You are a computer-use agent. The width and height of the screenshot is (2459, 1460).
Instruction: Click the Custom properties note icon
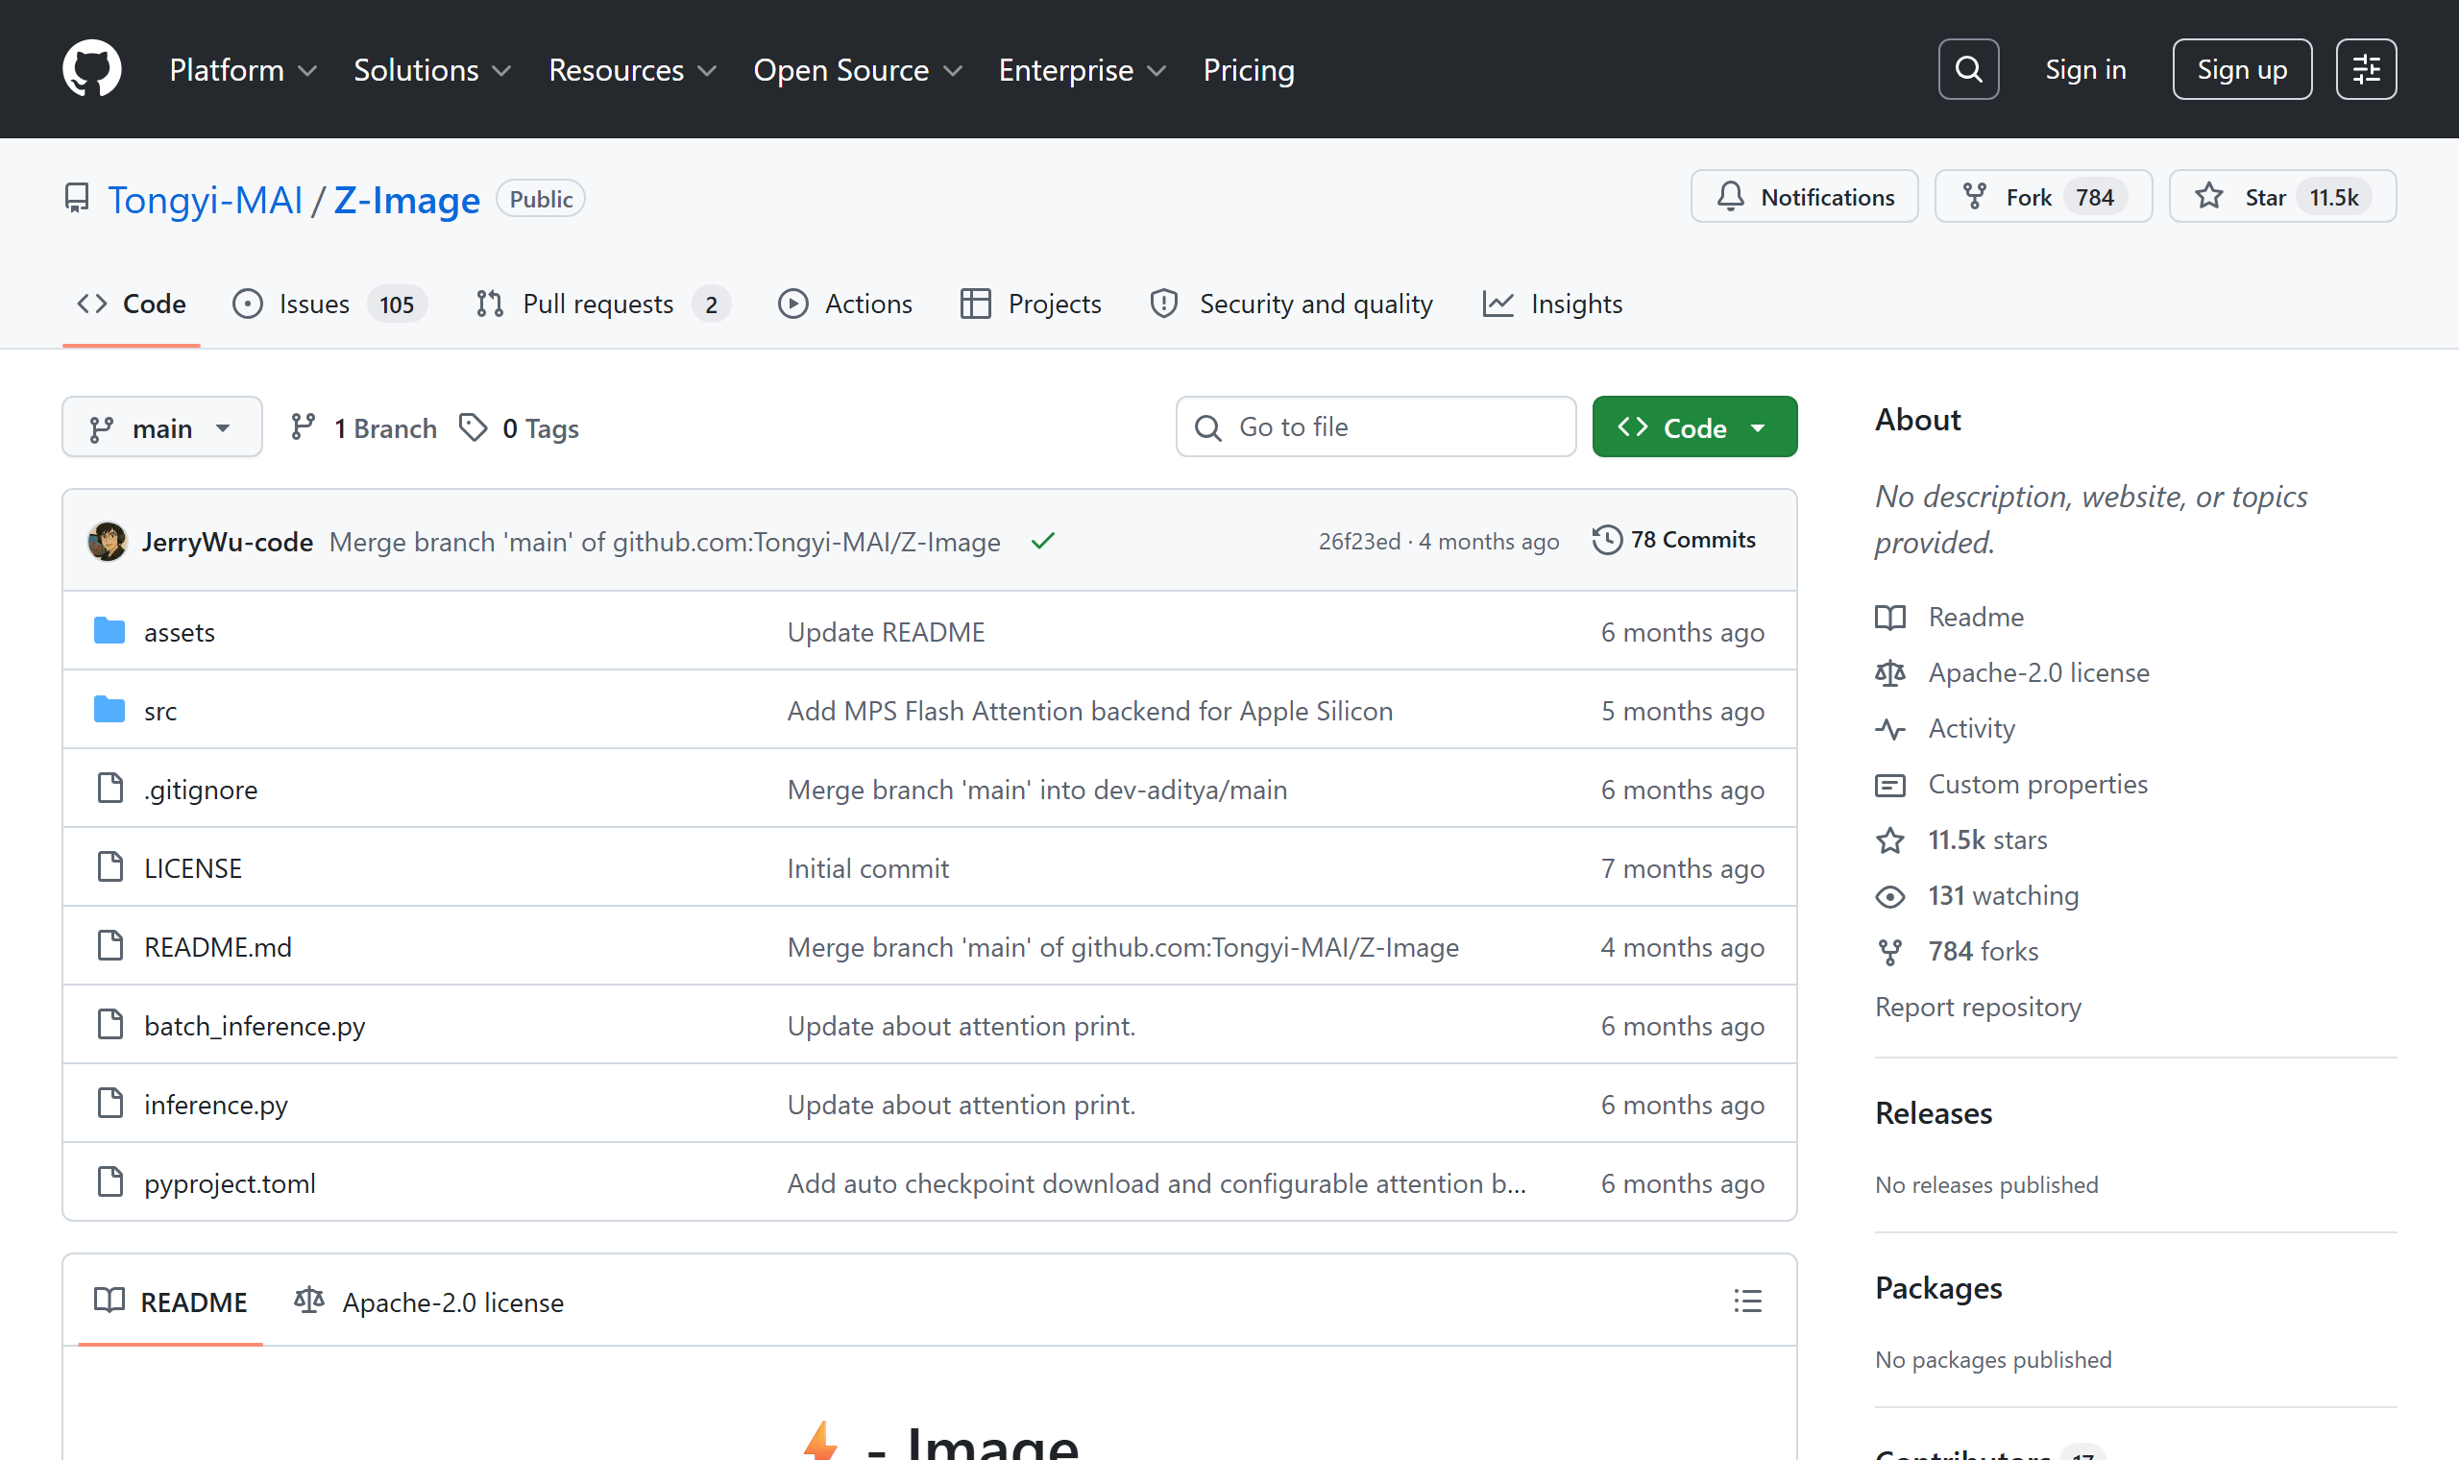click(x=1889, y=784)
